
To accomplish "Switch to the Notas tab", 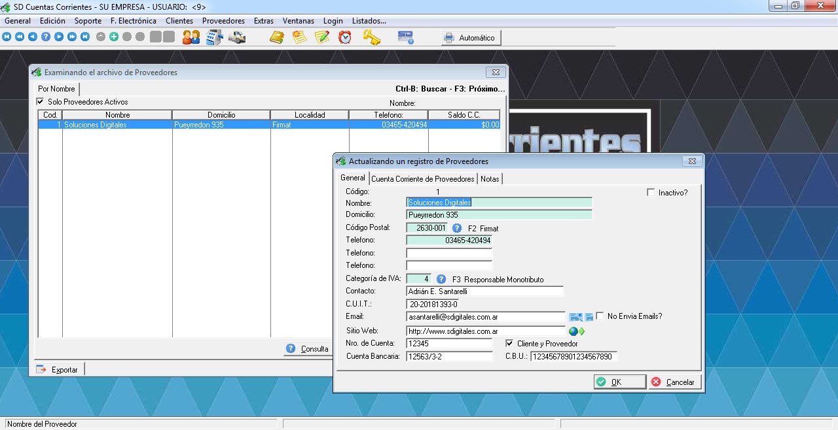I will pyautogui.click(x=490, y=178).
